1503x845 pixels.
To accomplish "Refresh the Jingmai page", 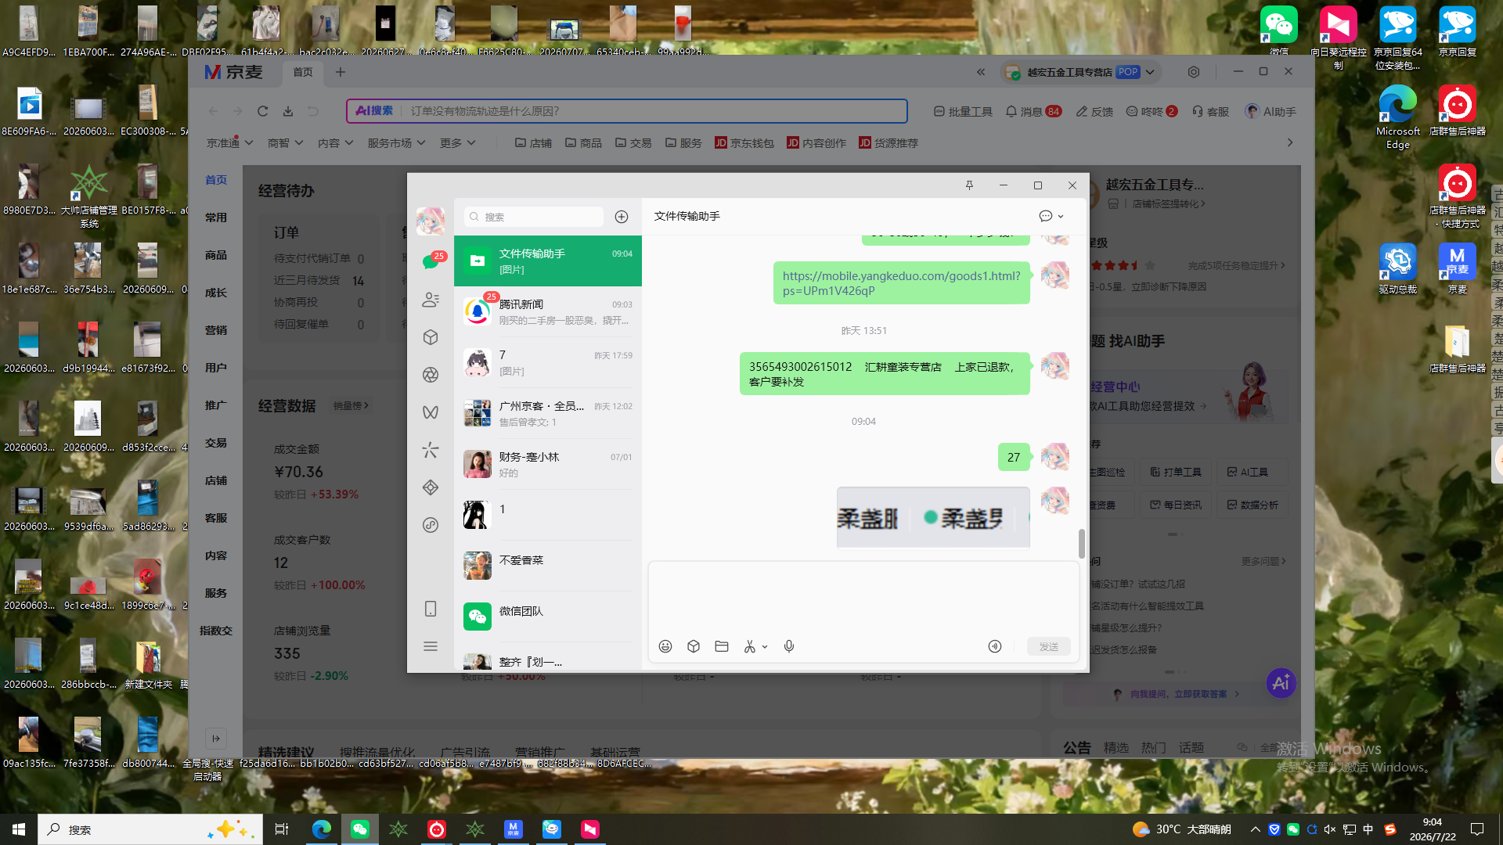I will pos(263,111).
